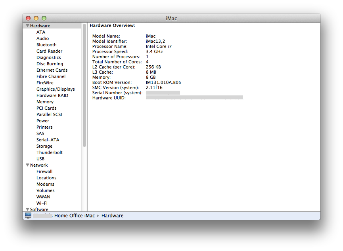Open the Printers section
The image size is (343, 251).
pyautogui.click(x=44, y=127)
